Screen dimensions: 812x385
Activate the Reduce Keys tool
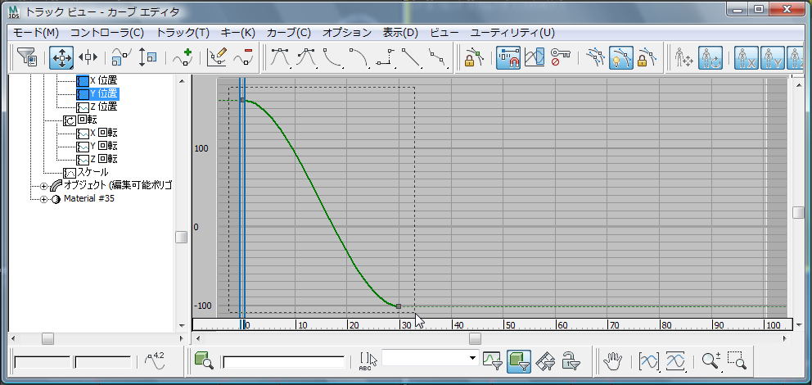(243, 57)
